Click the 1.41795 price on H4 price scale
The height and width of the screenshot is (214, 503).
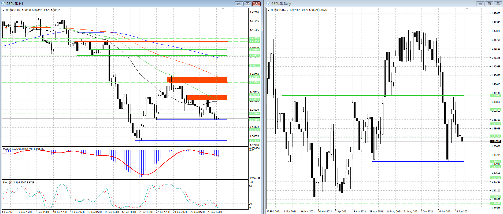[x=254, y=21]
